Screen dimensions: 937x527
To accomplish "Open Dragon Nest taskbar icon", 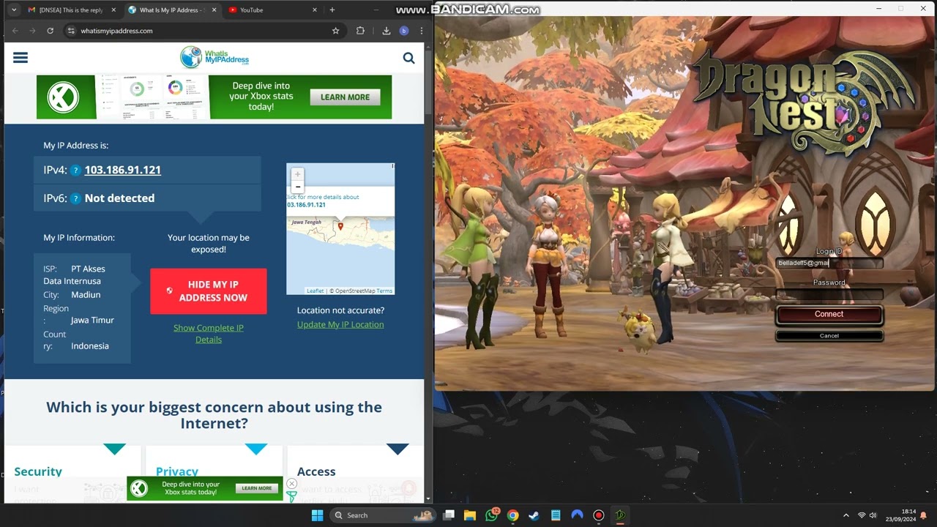I will pyautogui.click(x=620, y=515).
